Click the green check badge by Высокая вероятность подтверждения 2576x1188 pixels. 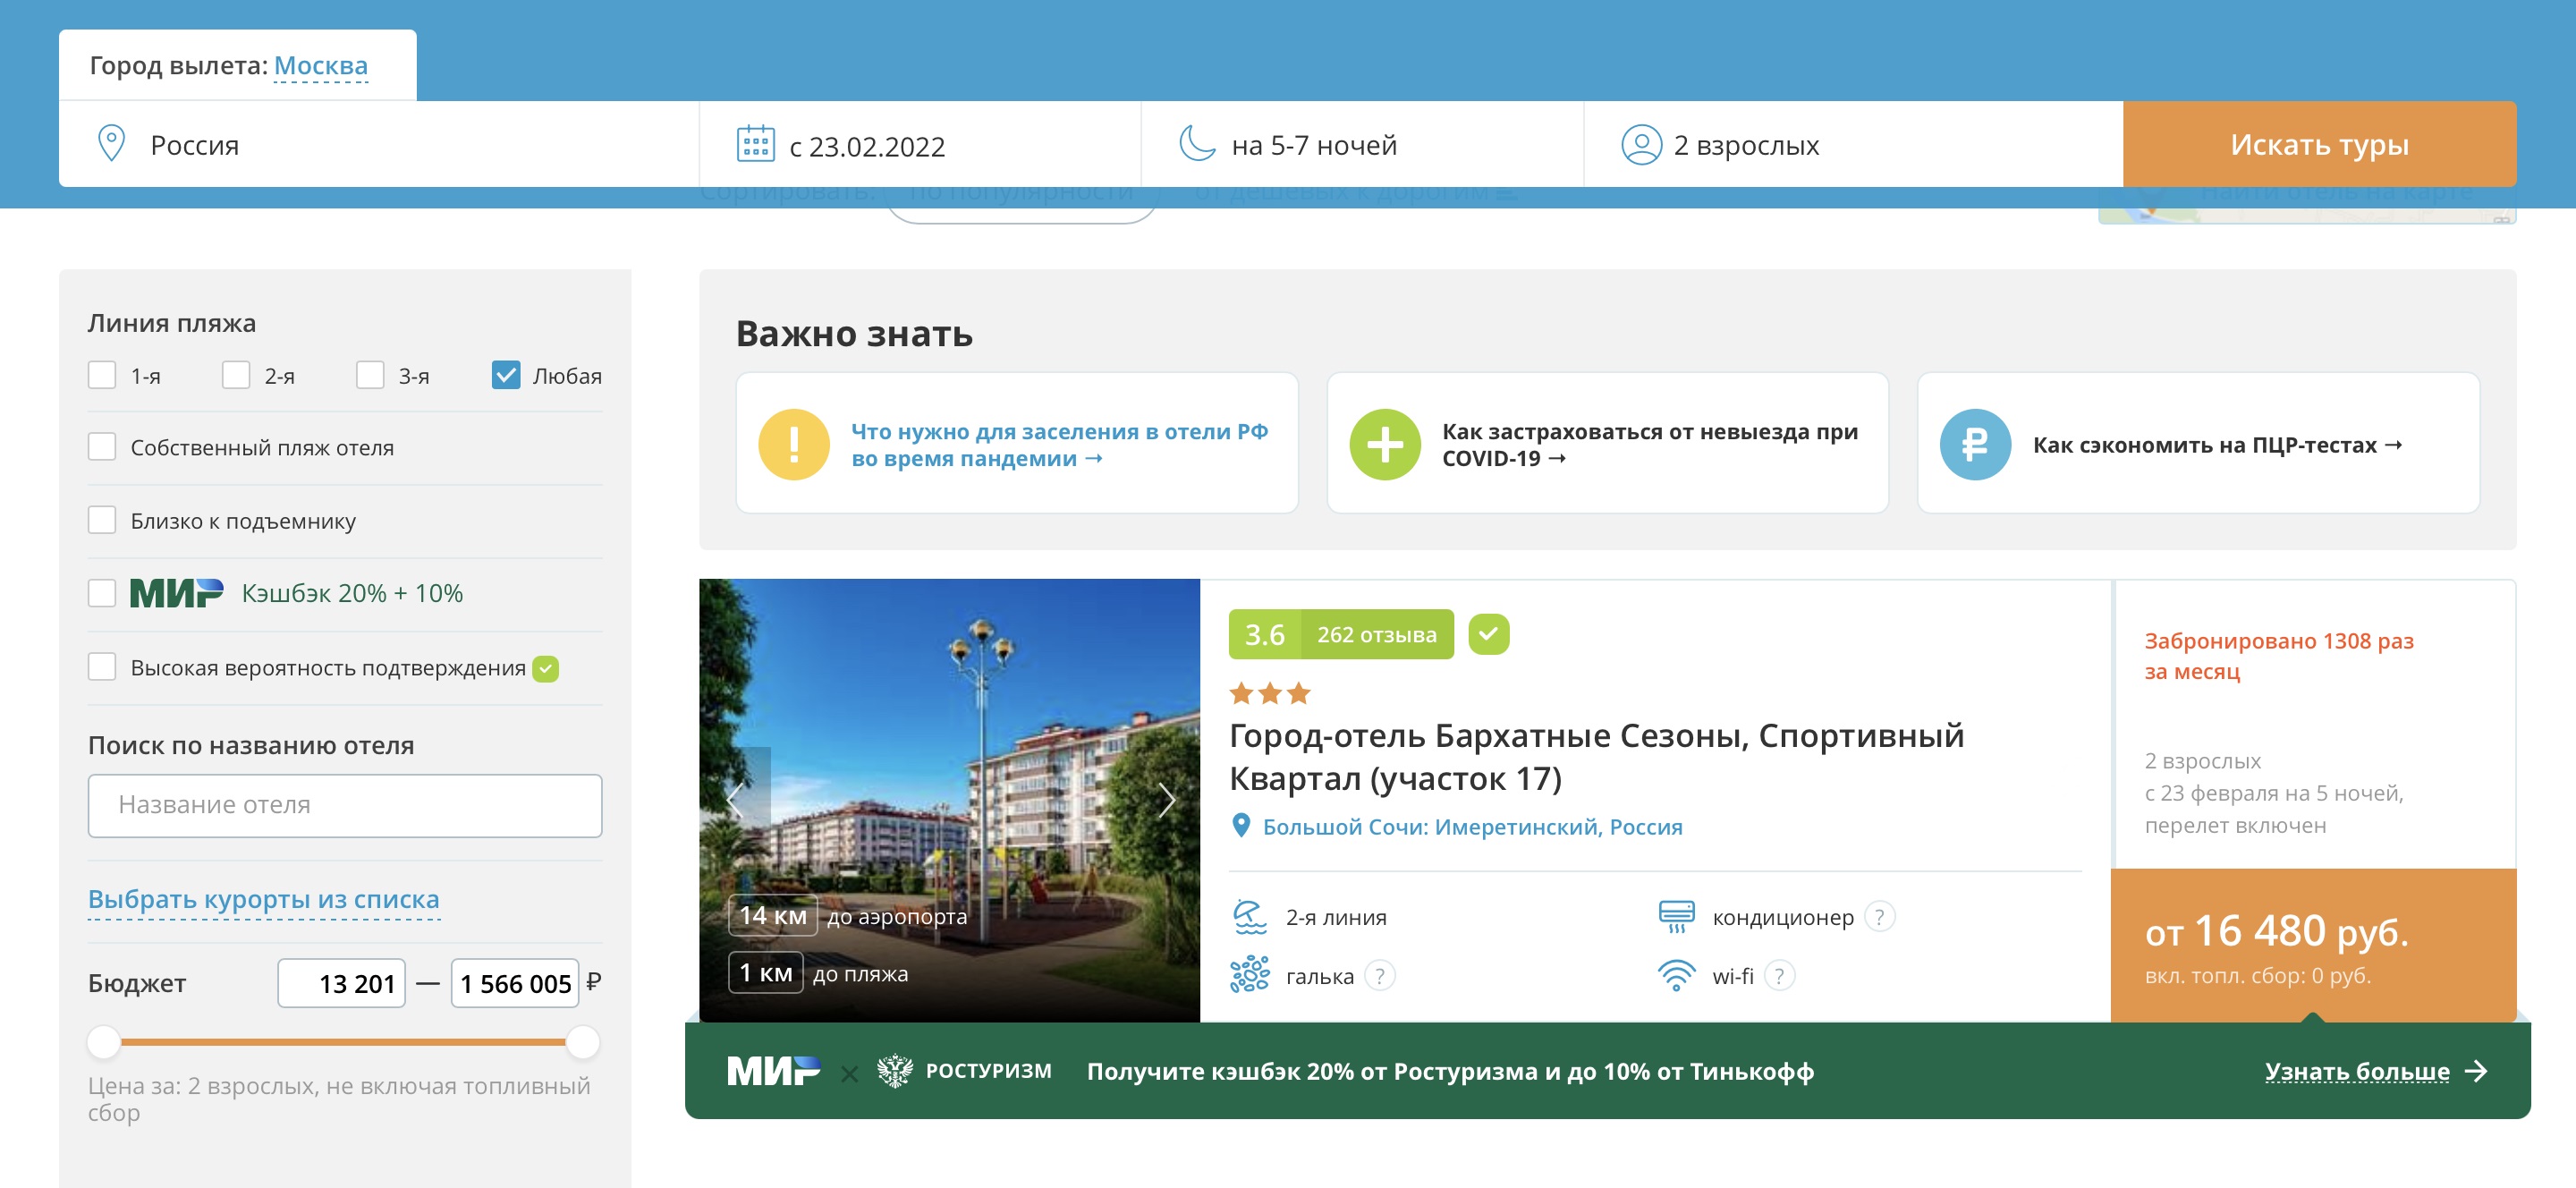pos(545,668)
